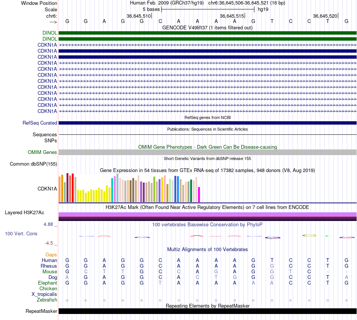
Task: Click the OMIM Genes side label
Action: point(42,152)
